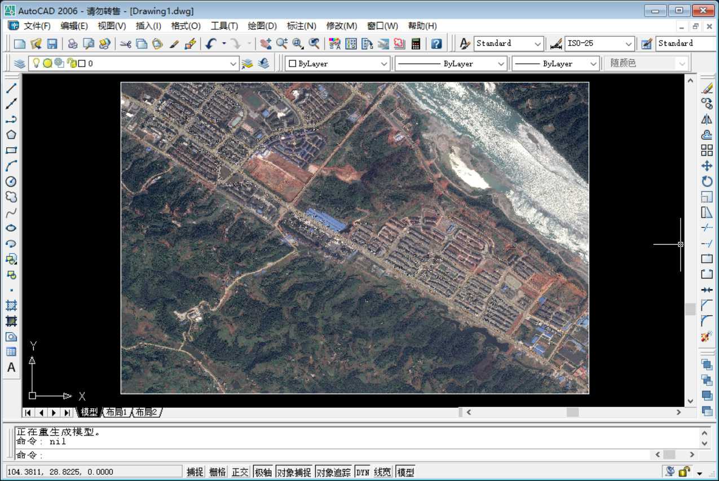719x481 pixels.
Task: Select the Move tool in modify toolbar
Action: click(x=707, y=166)
